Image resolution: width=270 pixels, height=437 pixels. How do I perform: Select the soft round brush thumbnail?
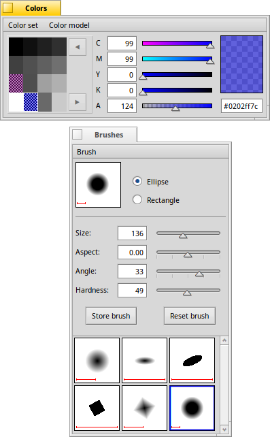click(x=97, y=360)
